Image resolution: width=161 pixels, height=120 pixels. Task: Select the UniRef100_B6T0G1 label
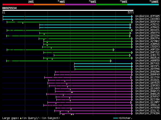point(147,64)
